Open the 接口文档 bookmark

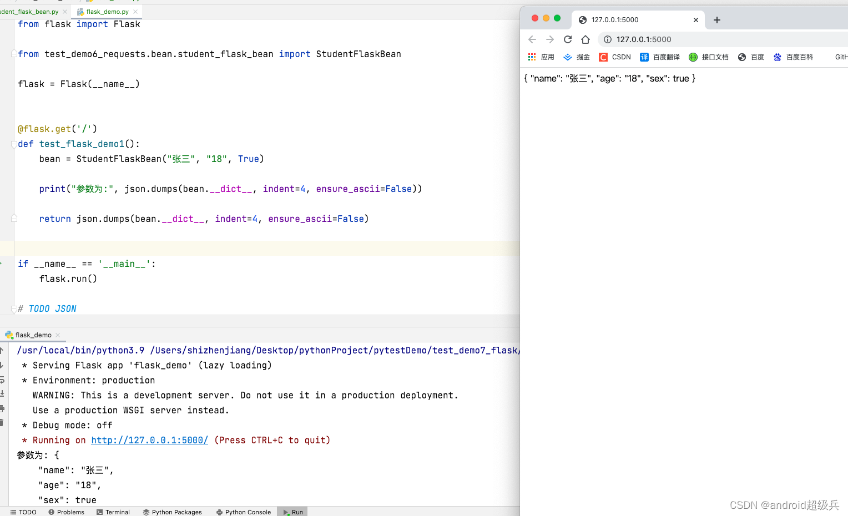pos(709,57)
